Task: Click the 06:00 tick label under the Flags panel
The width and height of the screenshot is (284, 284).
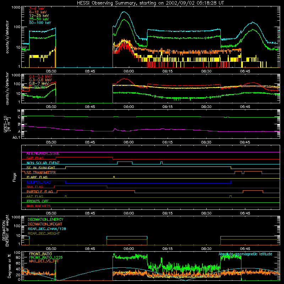Action: pyautogui.click(x=129, y=213)
